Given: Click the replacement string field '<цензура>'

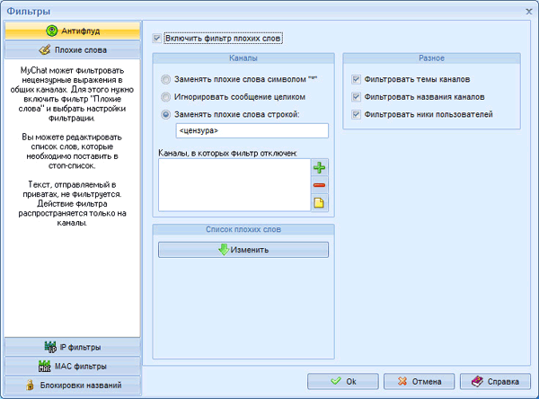Looking at the screenshot, I should tap(252, 130).
